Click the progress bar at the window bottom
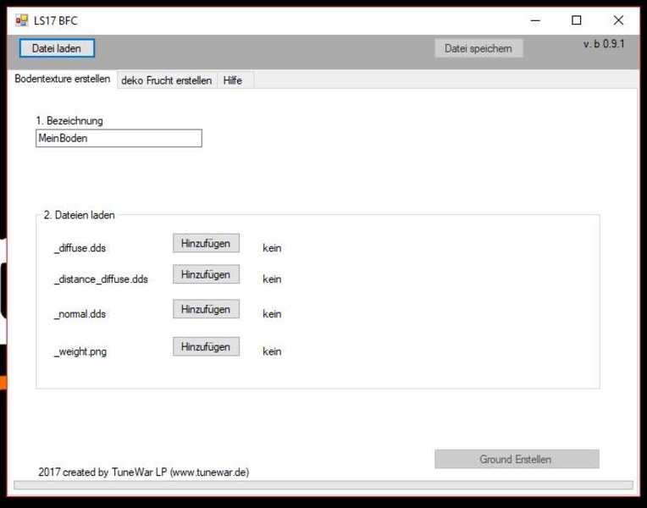 (323, 485)
